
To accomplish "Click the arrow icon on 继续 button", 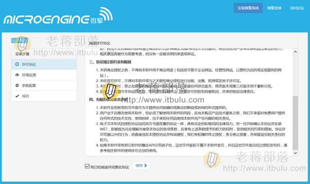I will (146, 165).
